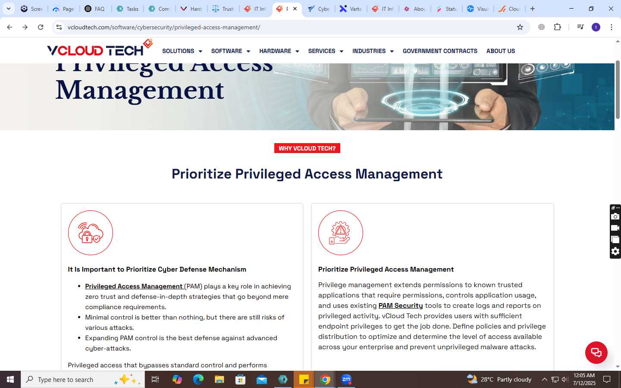
Task: Click 'It Is Important to Prioritize Cyber Defense Mechanism'
Action: [x=157, y=269]
